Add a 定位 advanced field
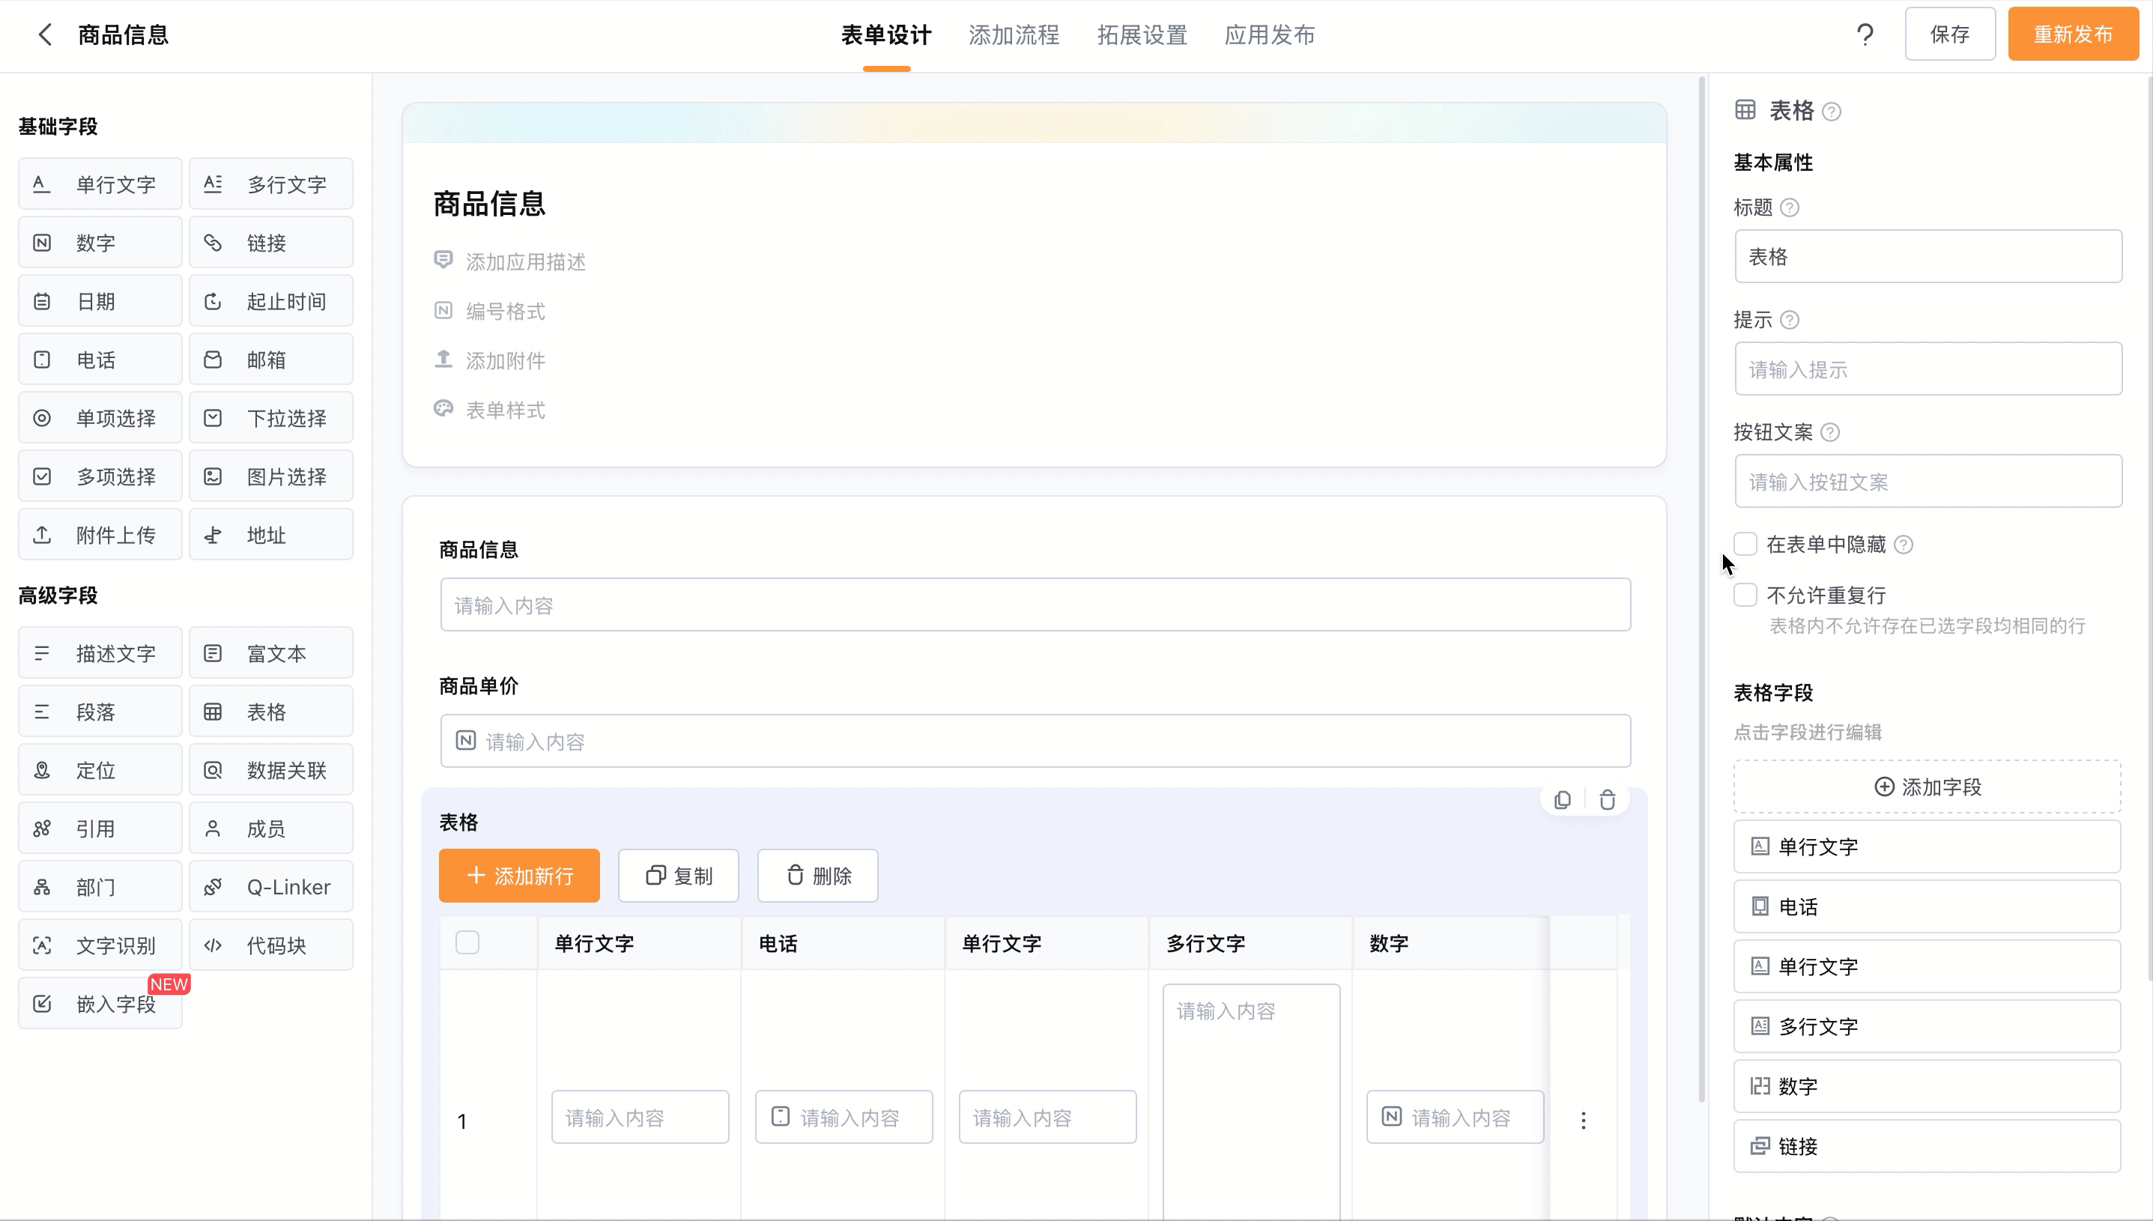Image resolution: width=2153 pixels, height=1221 pixels. pos(100,770)
